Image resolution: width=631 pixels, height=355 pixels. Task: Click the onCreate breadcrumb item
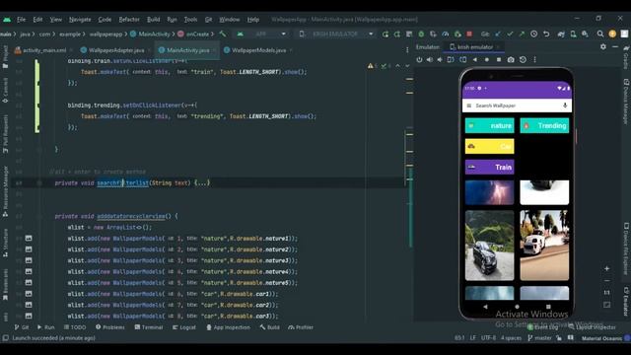(x=193, y=35)
